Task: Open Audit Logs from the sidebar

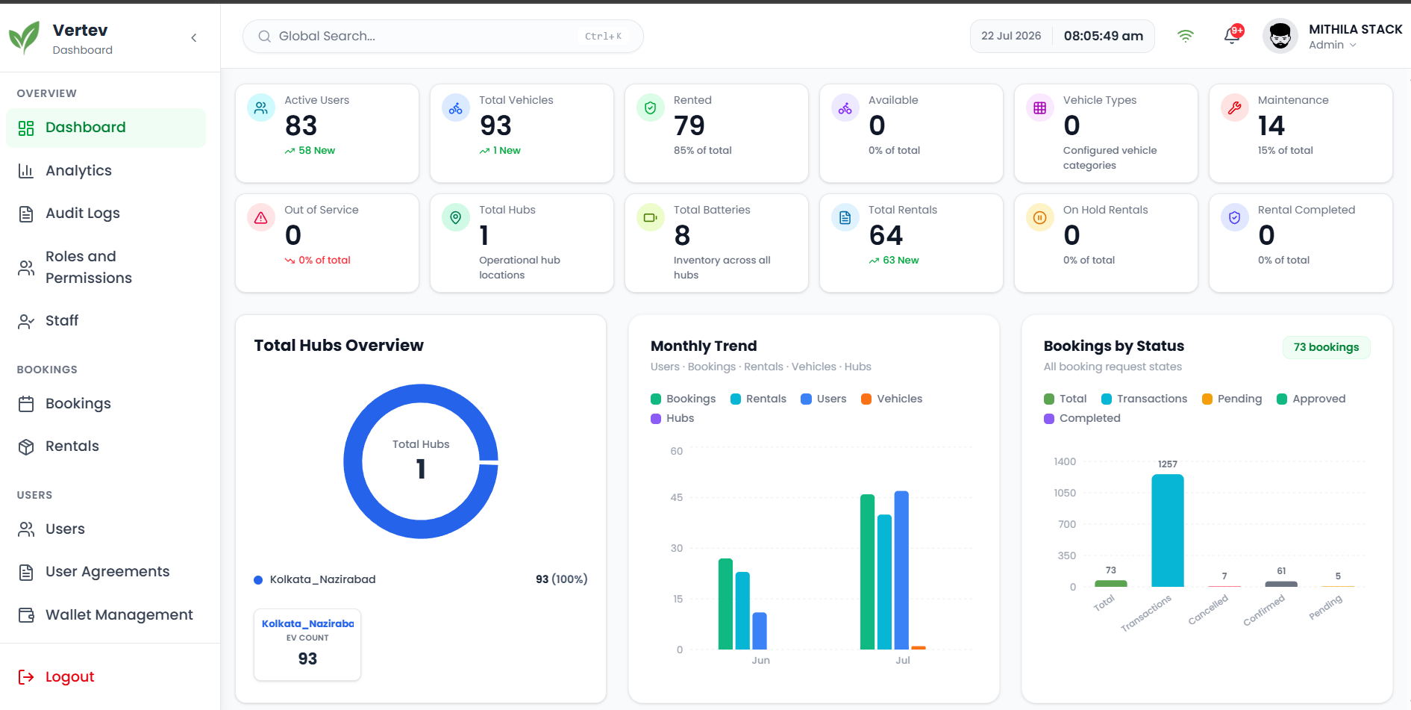Action: tap(106, 214)
